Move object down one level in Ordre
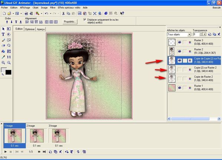Screen dimensions: 222x160 (x=11, y=22)
